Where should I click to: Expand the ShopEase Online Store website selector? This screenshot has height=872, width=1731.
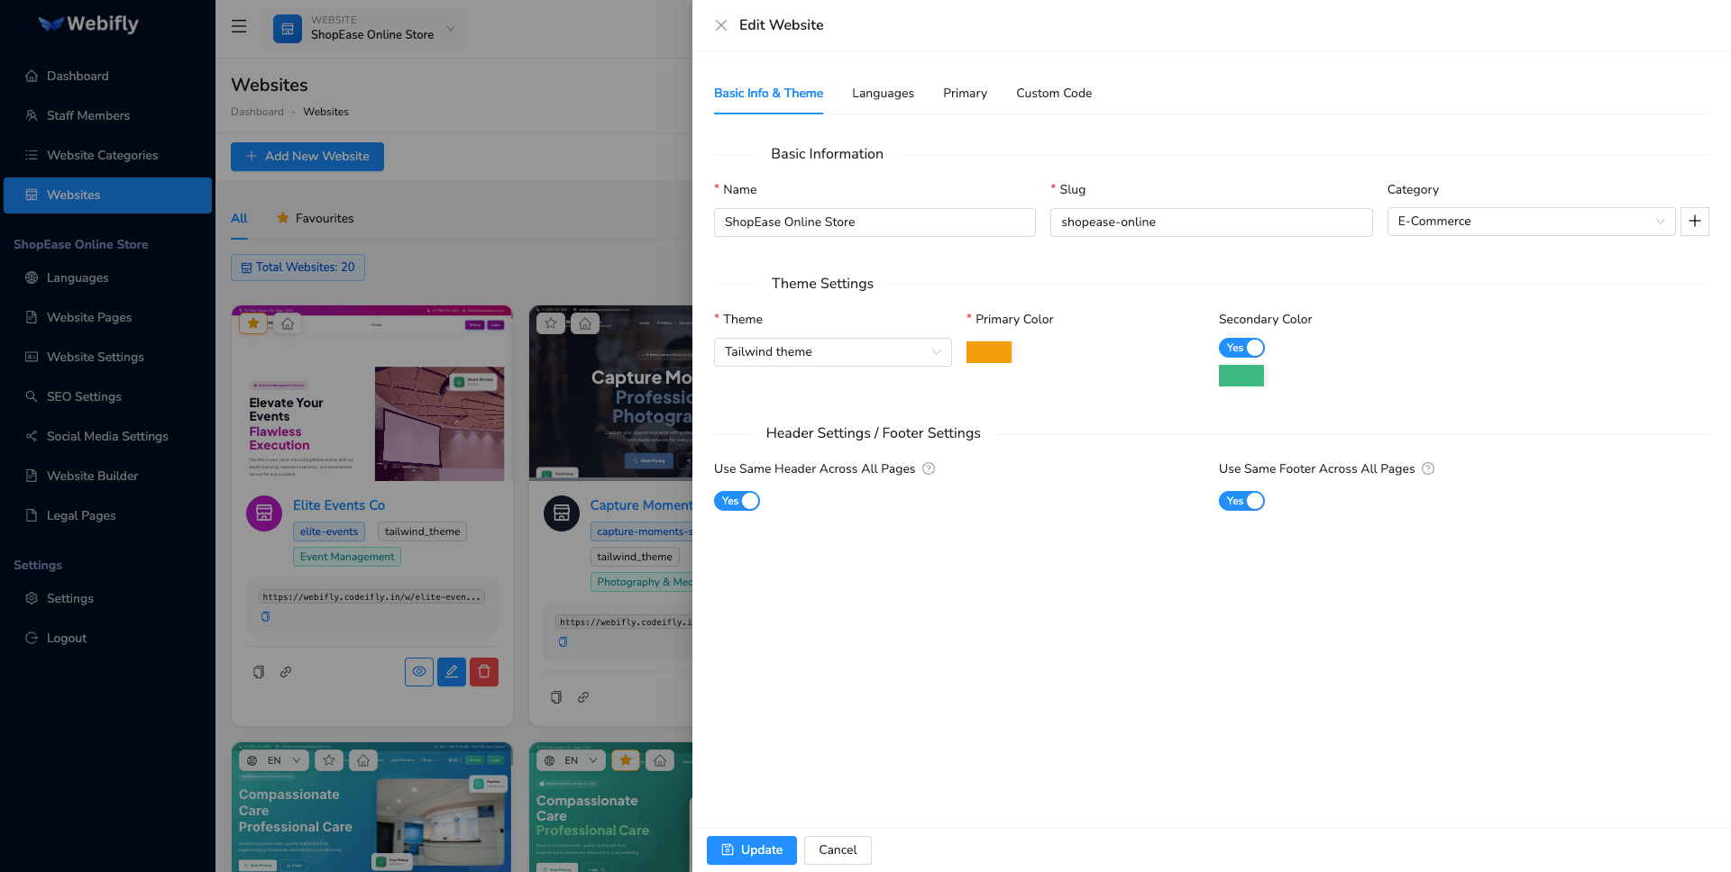450,29
